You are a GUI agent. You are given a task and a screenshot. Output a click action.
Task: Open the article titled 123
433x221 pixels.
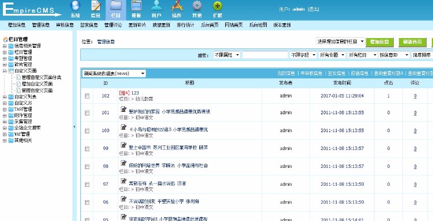point(135,93)
